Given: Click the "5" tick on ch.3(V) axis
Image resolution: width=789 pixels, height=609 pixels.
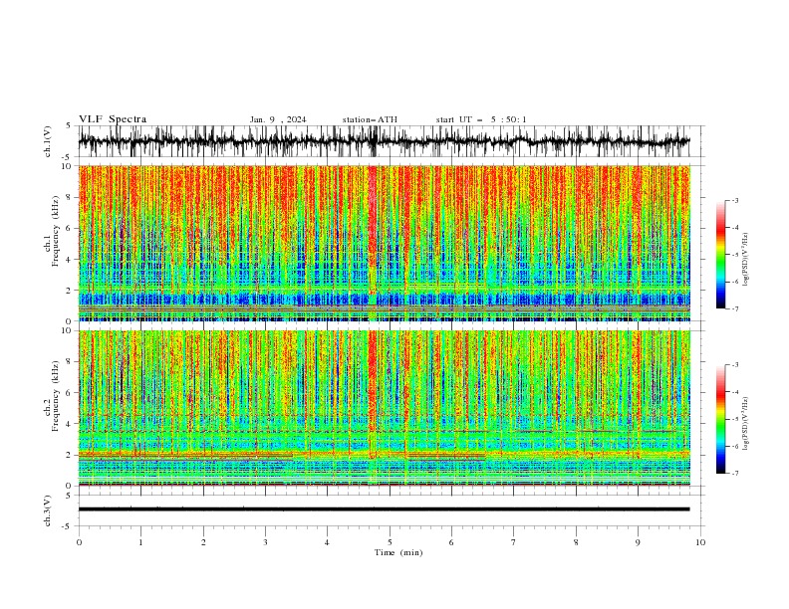Looking at the screenshot, I should 70,496.
